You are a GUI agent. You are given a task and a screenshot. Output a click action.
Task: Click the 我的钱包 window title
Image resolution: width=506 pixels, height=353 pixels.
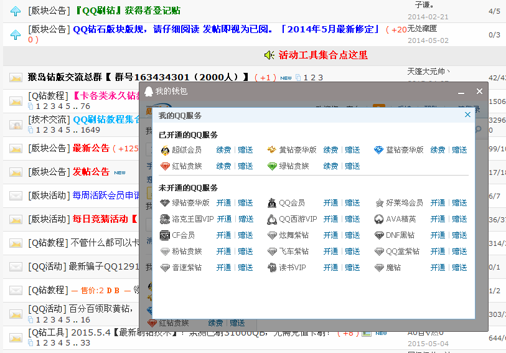(171, 92)
